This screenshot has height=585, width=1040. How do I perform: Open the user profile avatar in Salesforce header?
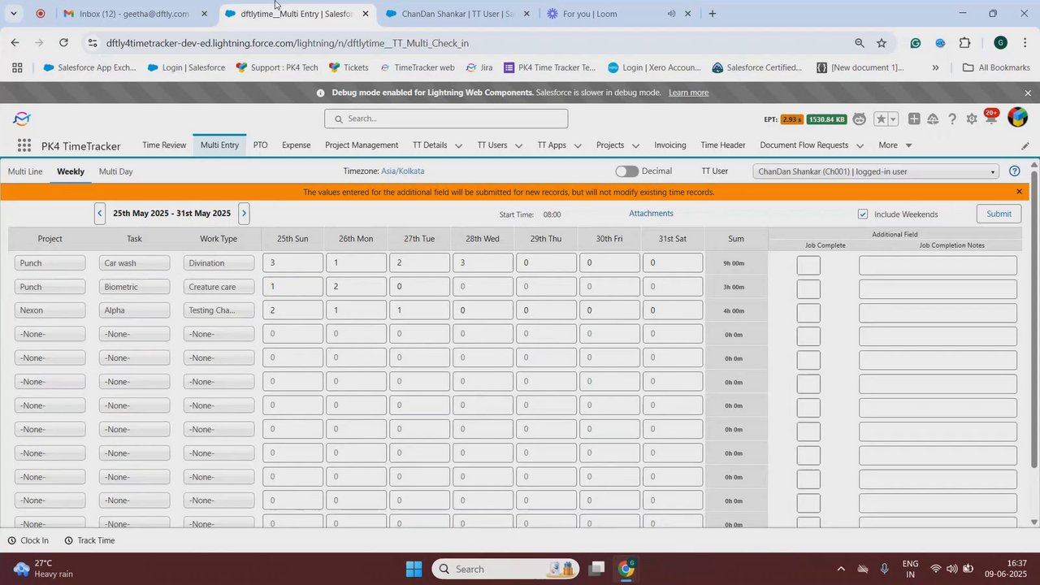1017,118
